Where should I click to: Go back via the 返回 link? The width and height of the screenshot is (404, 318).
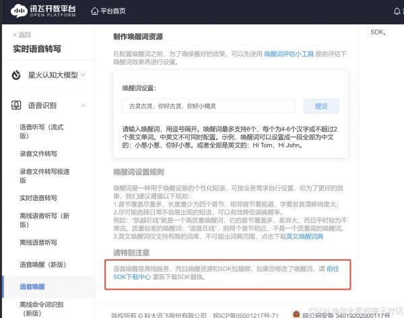(22, 34)
